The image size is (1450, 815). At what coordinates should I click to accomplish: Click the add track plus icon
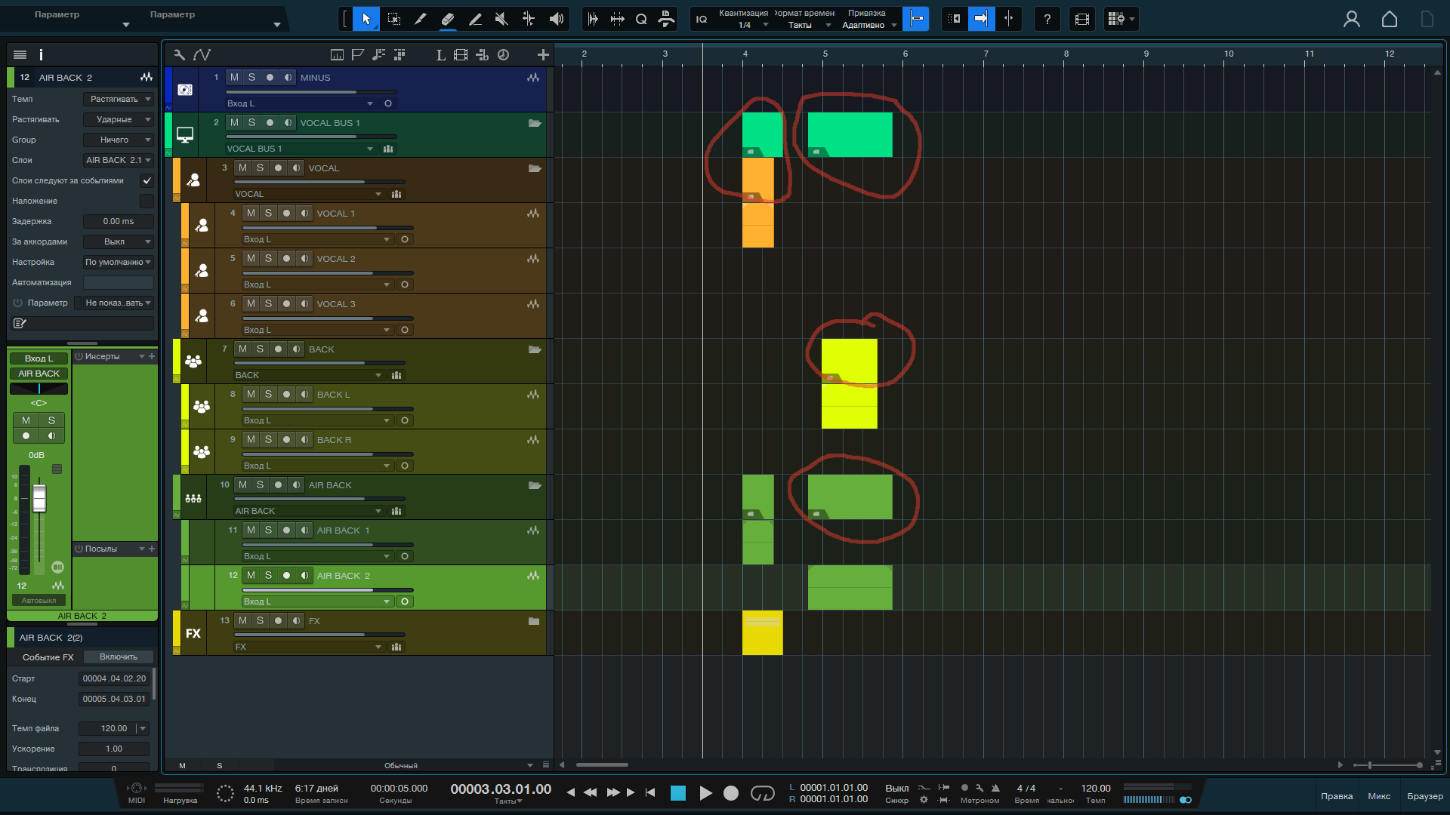pos(543,54)
